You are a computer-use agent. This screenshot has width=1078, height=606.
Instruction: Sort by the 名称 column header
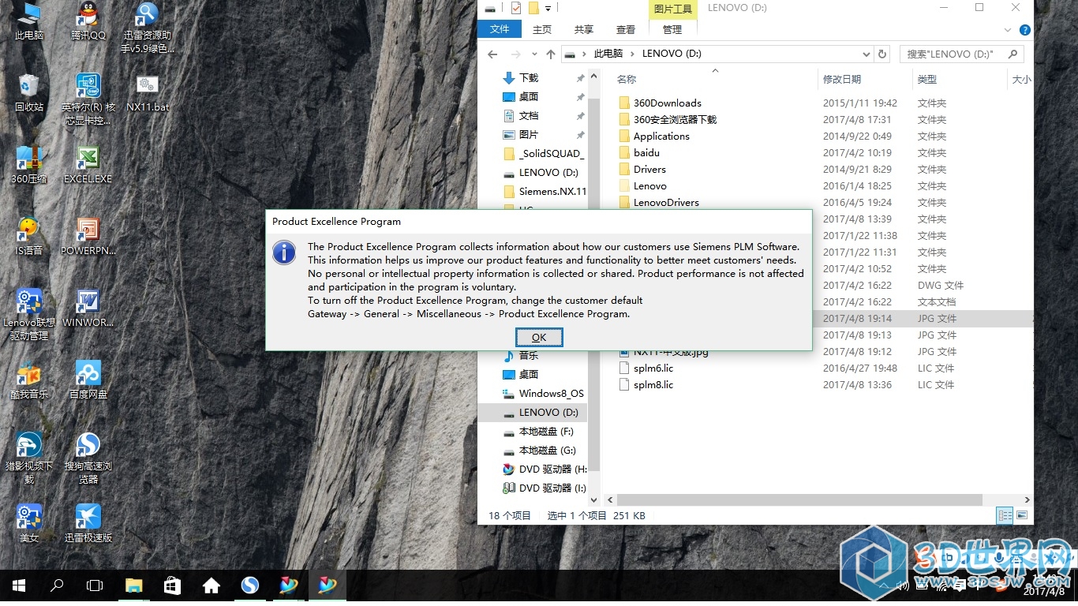click(x=627, y=79)
